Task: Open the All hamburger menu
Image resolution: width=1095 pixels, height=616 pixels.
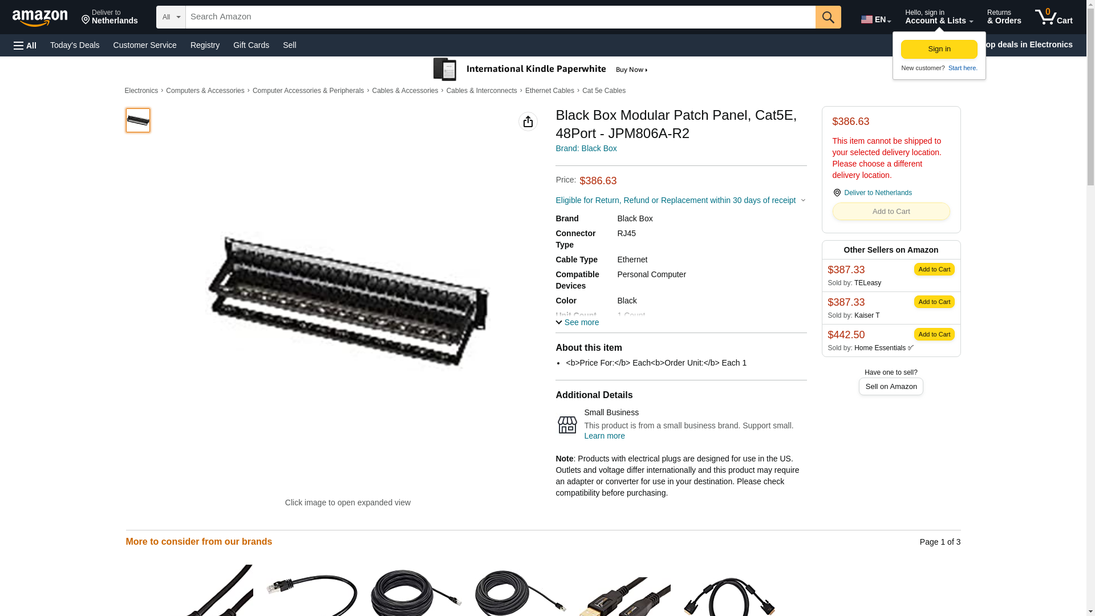Action: [x=25, y=45]
